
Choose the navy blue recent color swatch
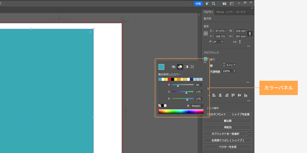(x=192, y=80)
